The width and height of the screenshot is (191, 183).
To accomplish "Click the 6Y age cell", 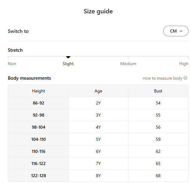I will pyautogui.click(x=98, y=151).
